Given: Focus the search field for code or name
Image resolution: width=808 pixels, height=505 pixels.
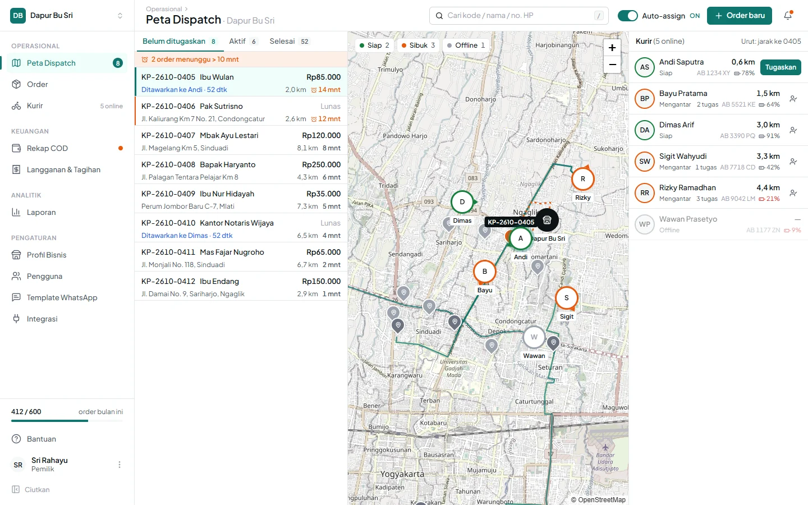Looking at the screenshot, I should (x=519, y=16).
